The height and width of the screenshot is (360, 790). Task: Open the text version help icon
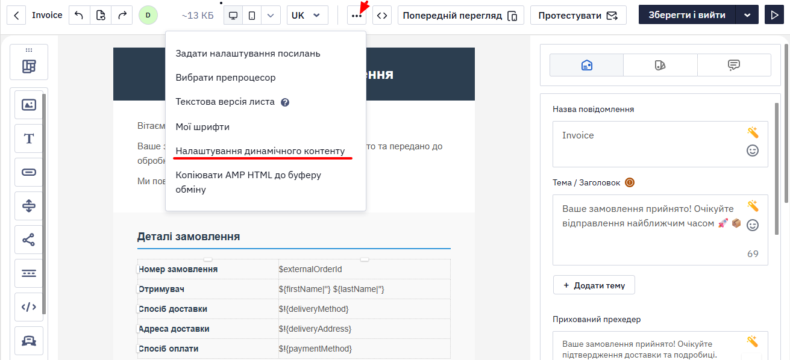click(285, 102)
